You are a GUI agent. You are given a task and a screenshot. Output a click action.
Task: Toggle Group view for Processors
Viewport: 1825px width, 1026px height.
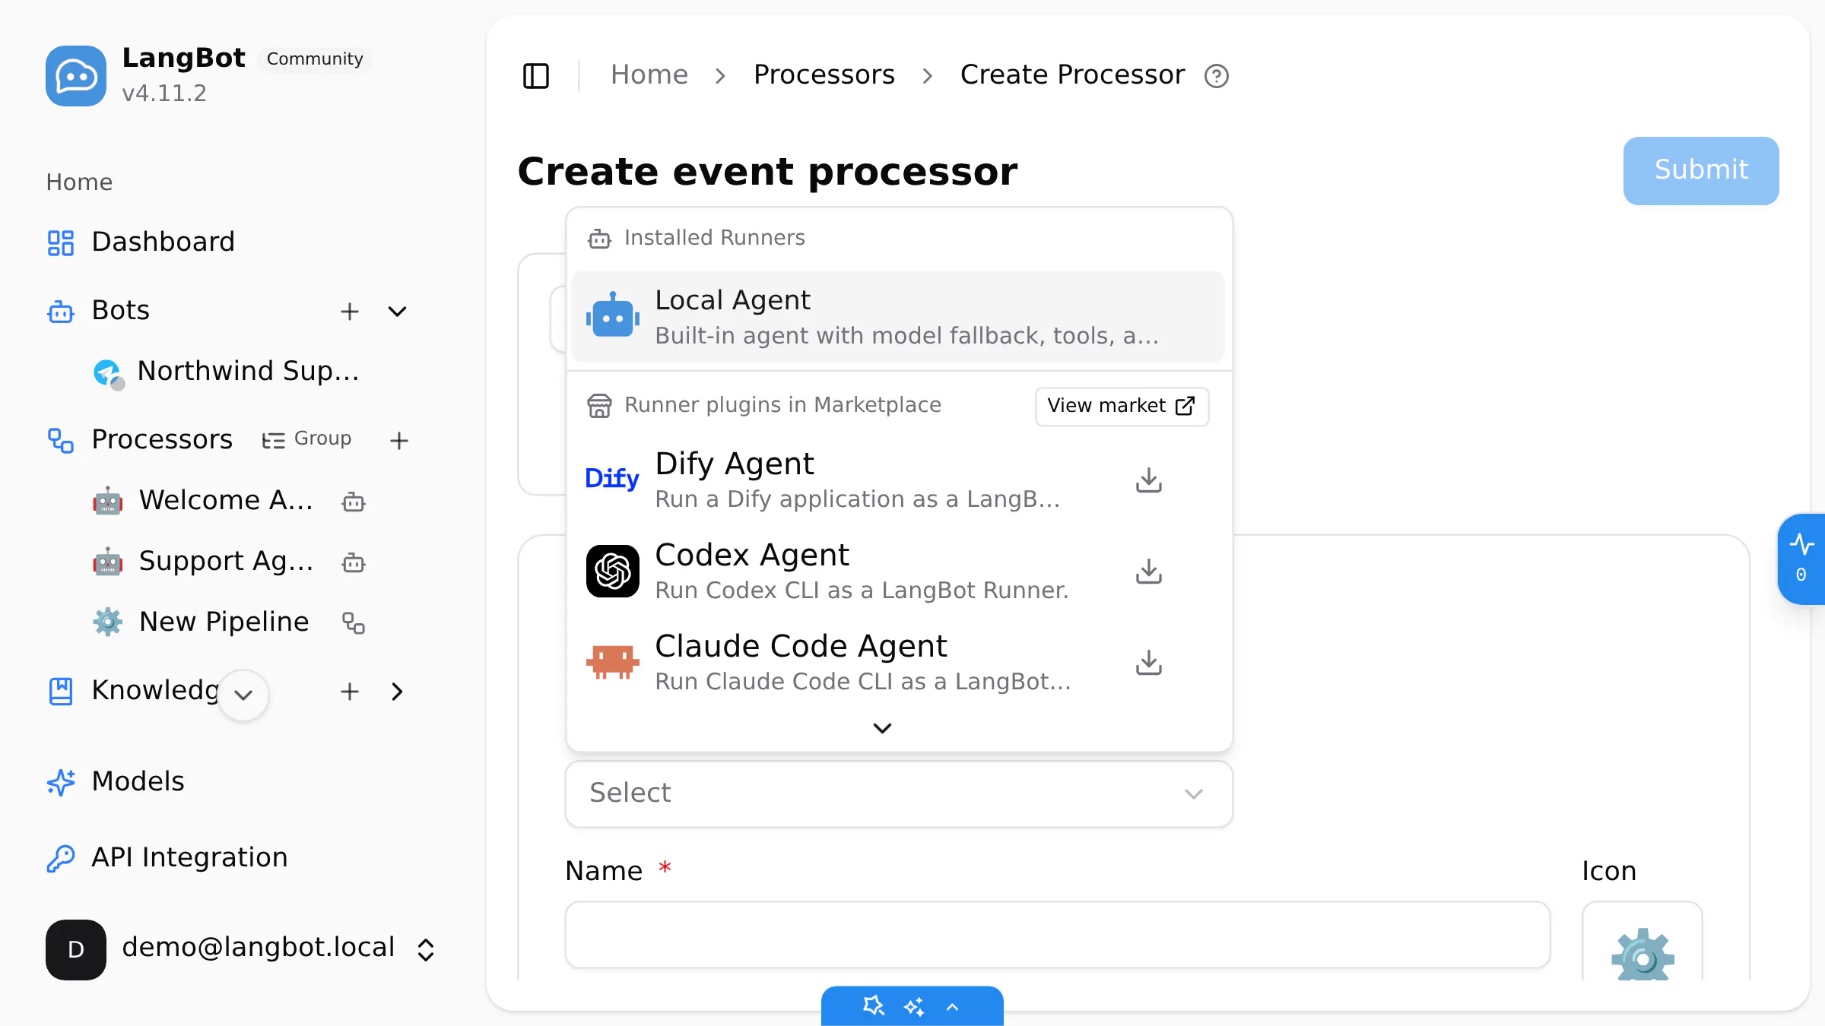307,439
